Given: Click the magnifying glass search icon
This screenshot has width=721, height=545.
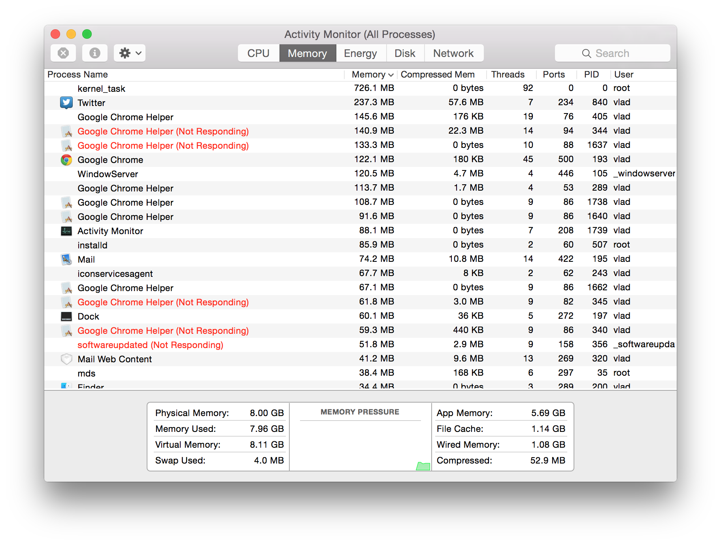Looking at the screenshot, I should pyautogui.click(x=587, y=53).
